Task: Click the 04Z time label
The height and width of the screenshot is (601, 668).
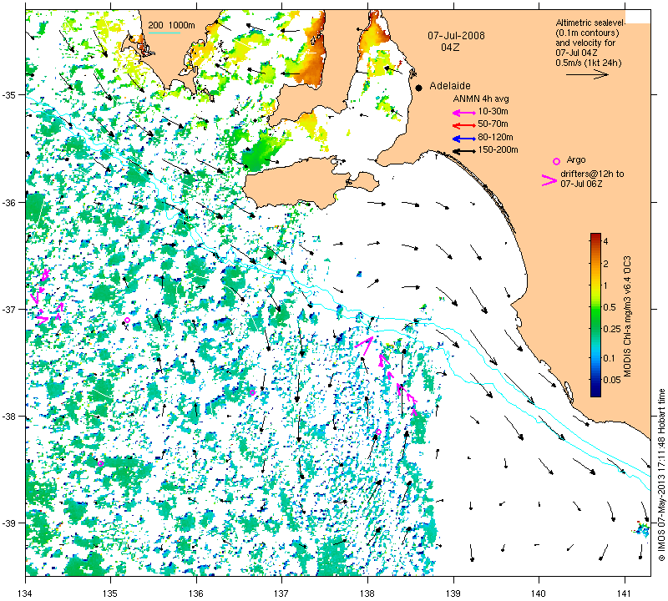Action: [450, 48]
